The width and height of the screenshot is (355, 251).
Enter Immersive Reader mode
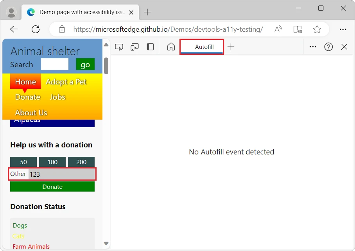click(298, 29)
